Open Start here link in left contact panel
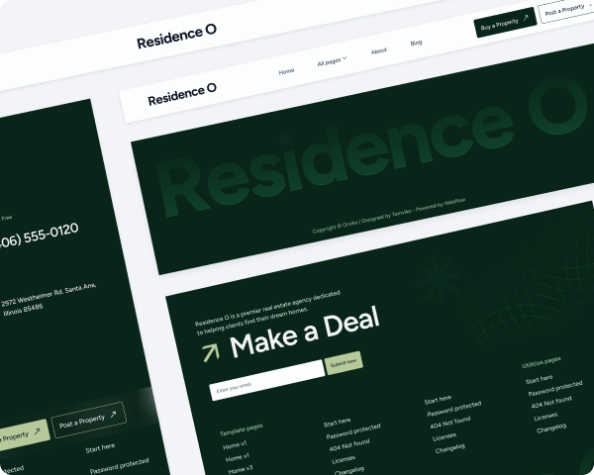Screen dimensions: 594x475 coord(100,448)
